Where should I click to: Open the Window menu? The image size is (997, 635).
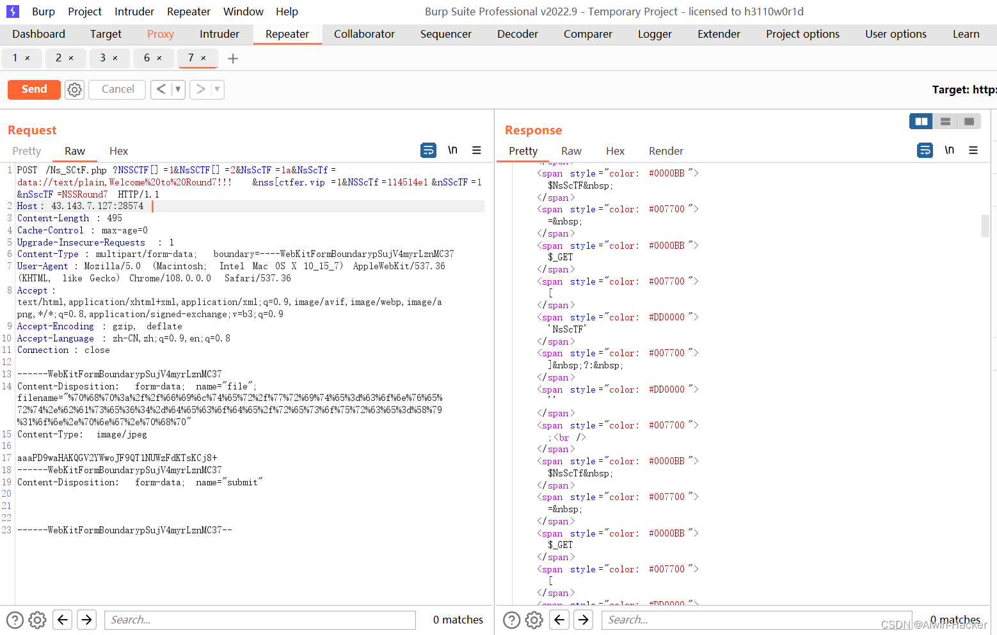click(x=243, y=12)
